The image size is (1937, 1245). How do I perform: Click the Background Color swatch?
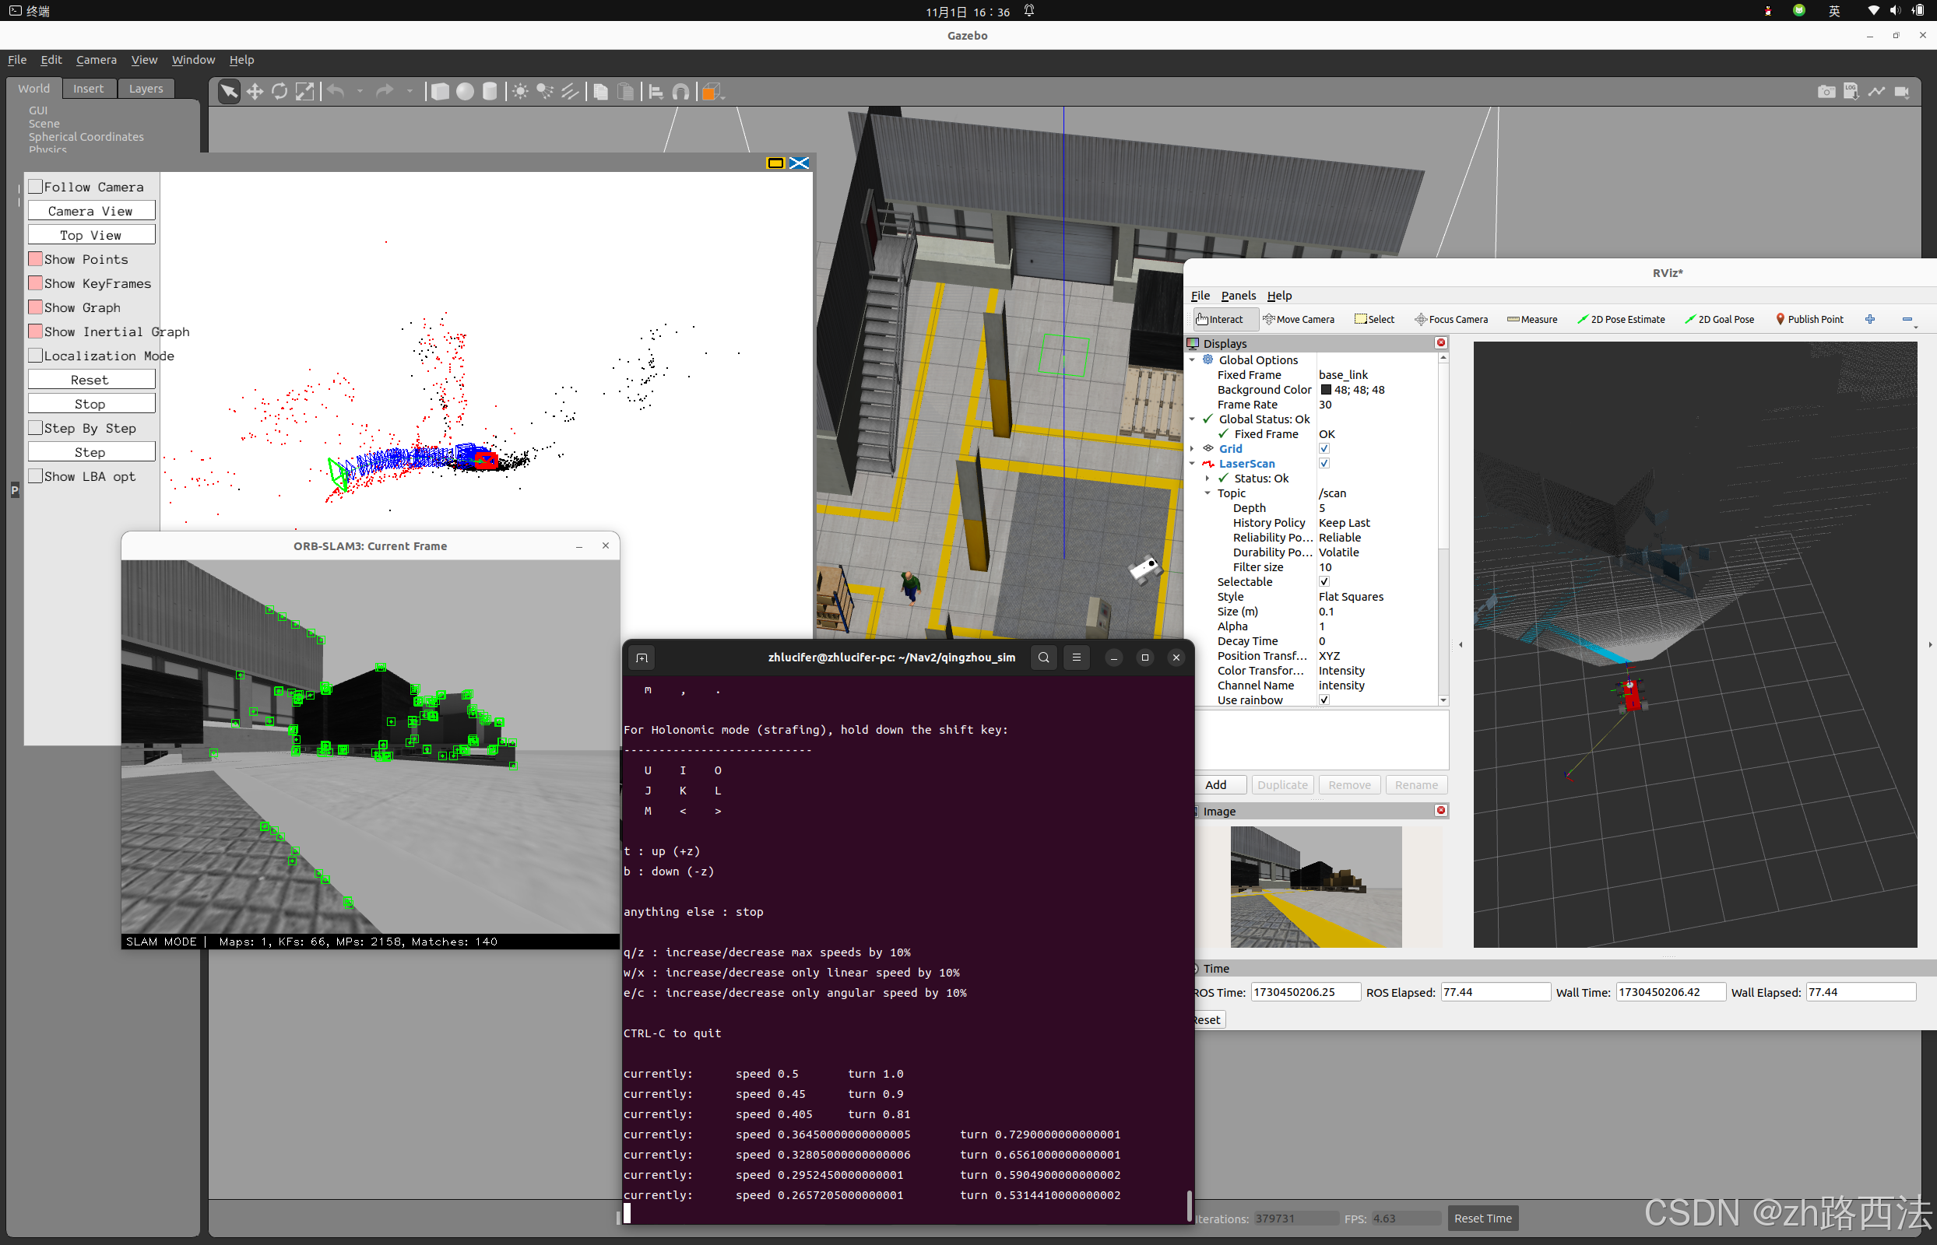click(x=1327, y=390)
